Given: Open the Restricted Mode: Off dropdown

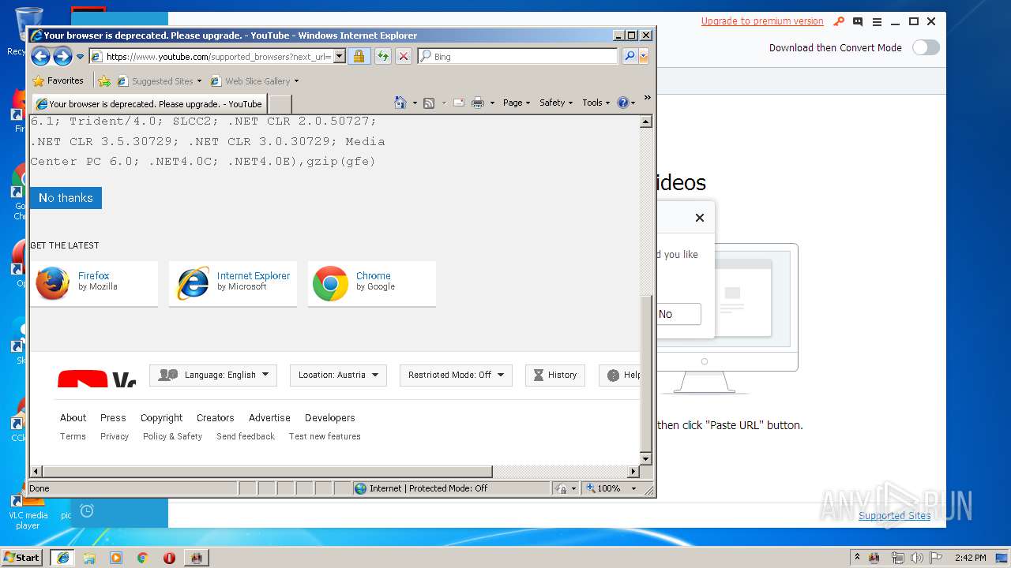Looking at the screenshot, I should coord(456,375).
